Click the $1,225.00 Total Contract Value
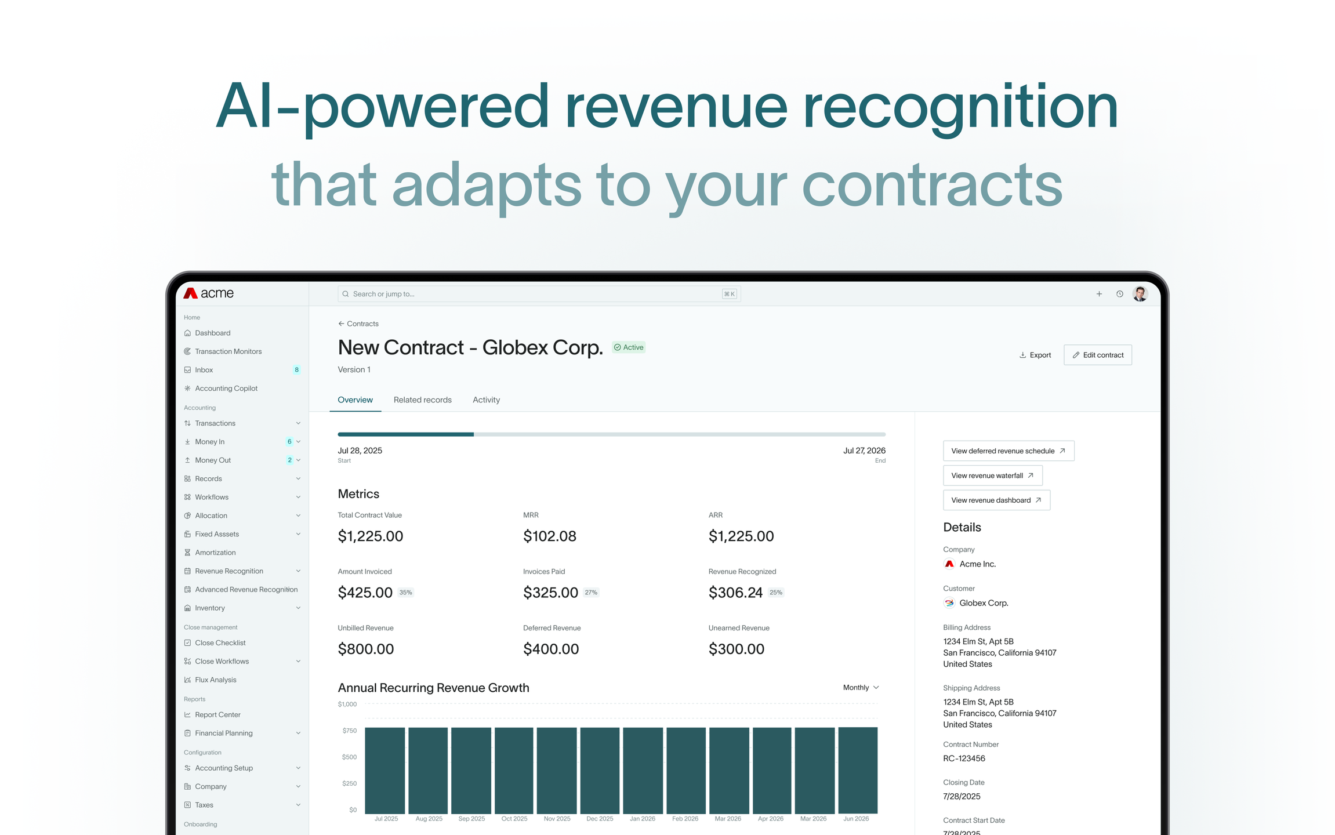Viewport: 1335px width, 835px height. (x=371, y=536)
